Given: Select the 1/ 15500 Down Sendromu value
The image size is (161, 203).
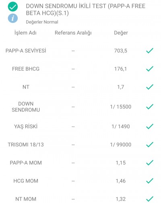Looking at the screenshot, I should pyautogui.click(x=121, y=107).
